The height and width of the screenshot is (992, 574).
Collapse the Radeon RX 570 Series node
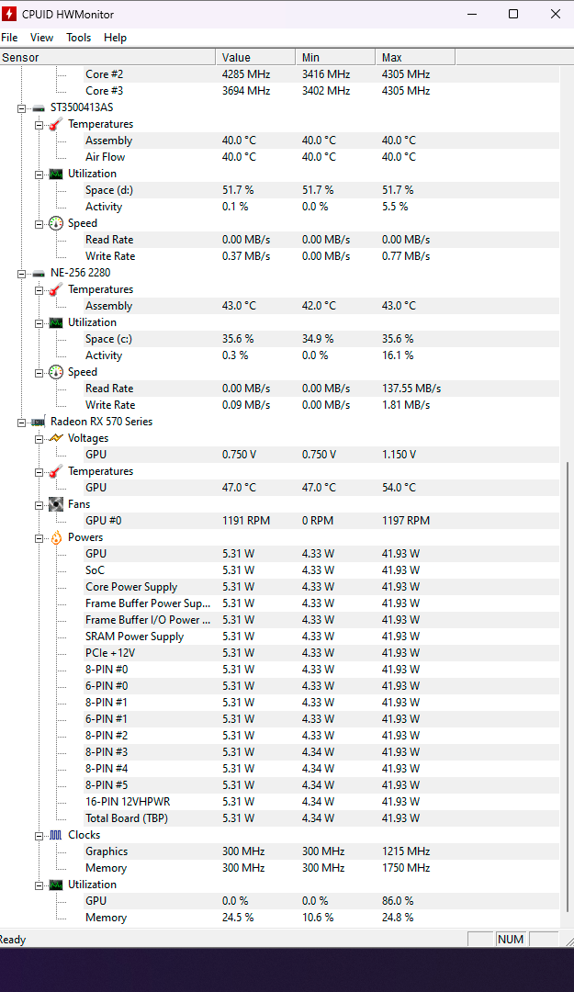(21, 423)
